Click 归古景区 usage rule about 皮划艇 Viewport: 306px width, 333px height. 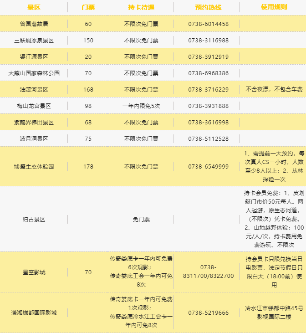tap(274, 219)
